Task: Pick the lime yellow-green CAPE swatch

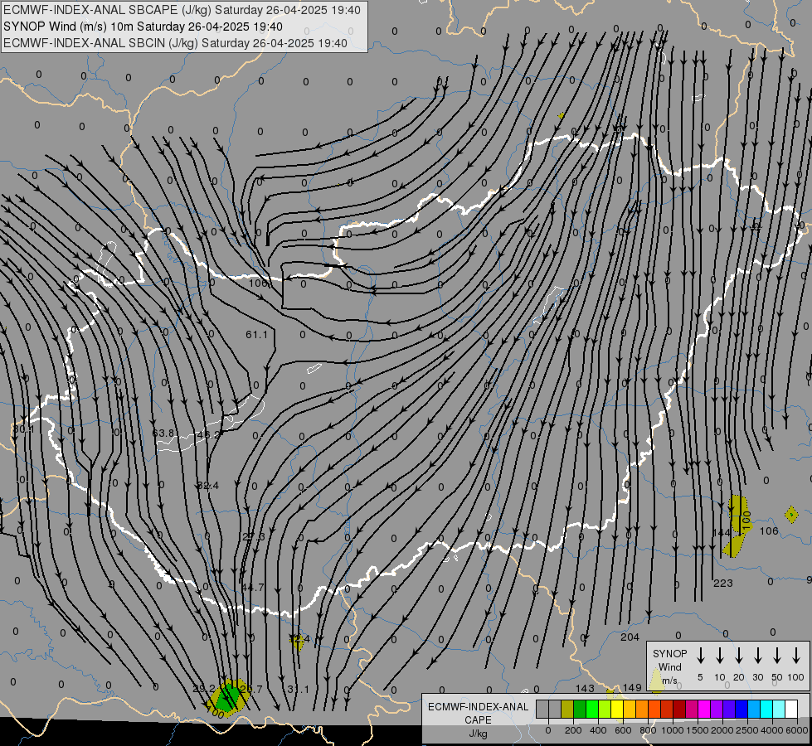Action: click(605, 710)
